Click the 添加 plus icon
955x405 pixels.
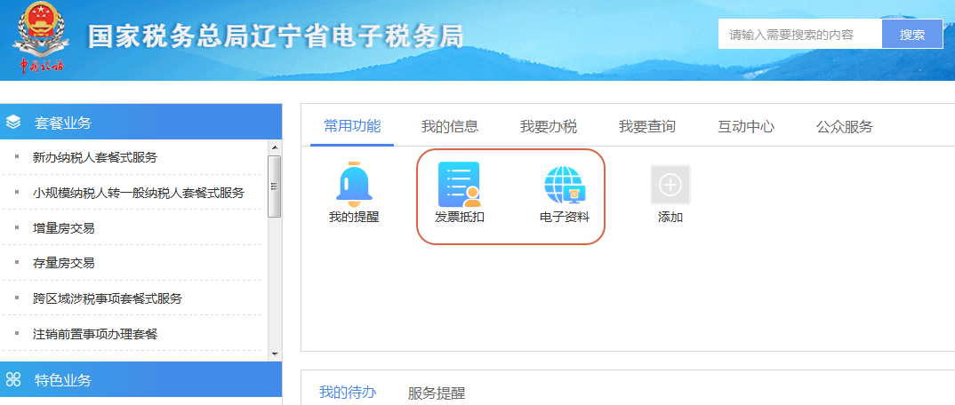tap(670, 184)
